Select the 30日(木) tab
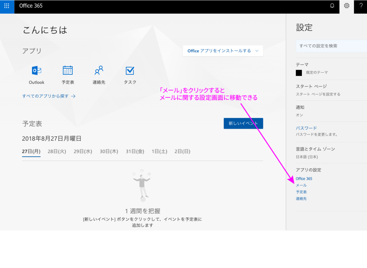 click(109, 151)
